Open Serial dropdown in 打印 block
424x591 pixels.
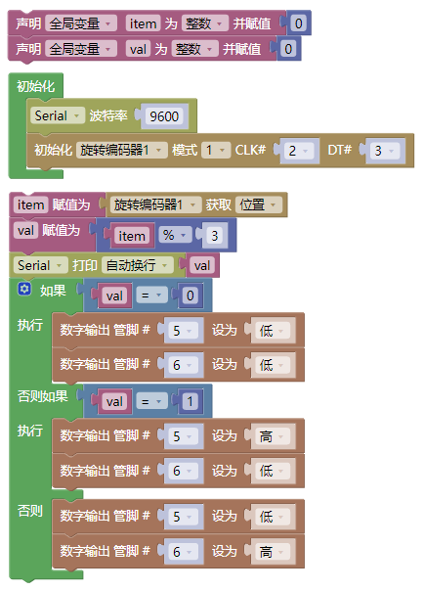click(40, 265)
